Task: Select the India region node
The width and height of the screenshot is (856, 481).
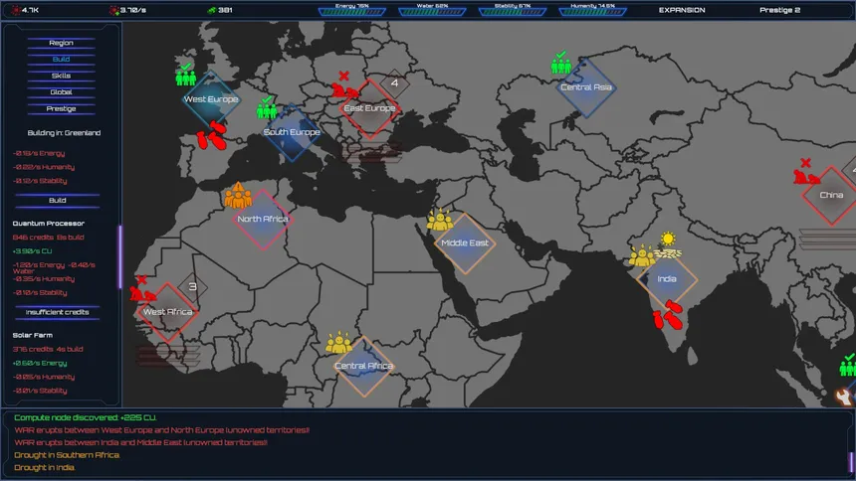Action: click(x=667, y=279)
